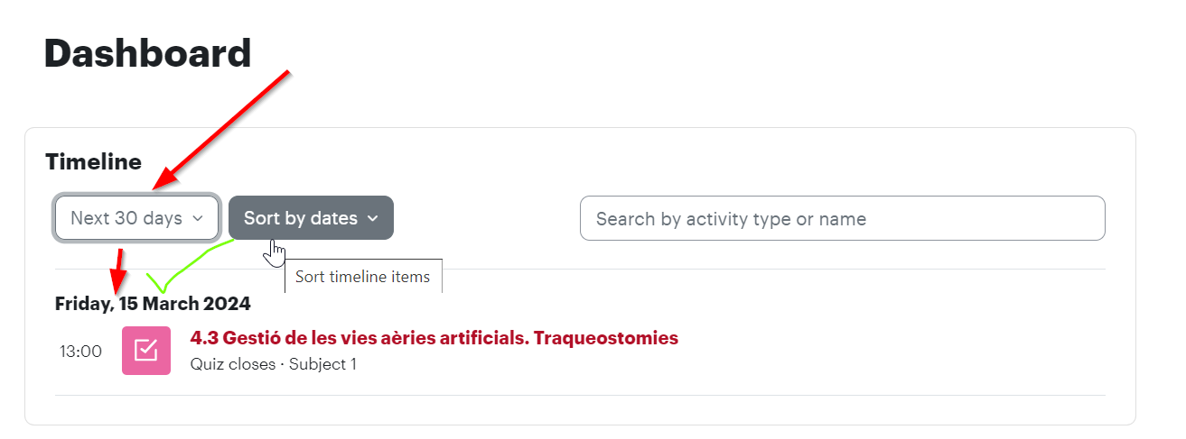Click the Timeline block title
The image size is (1186, 439).
[93, 161]
